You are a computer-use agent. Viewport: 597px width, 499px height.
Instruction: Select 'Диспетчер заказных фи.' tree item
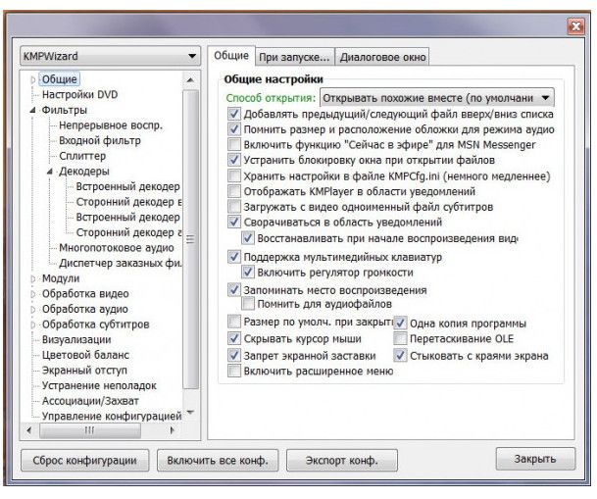(121, 263)
